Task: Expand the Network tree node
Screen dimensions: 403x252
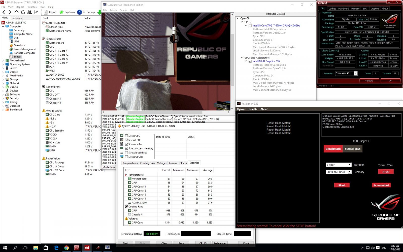Action: [3, 83]
